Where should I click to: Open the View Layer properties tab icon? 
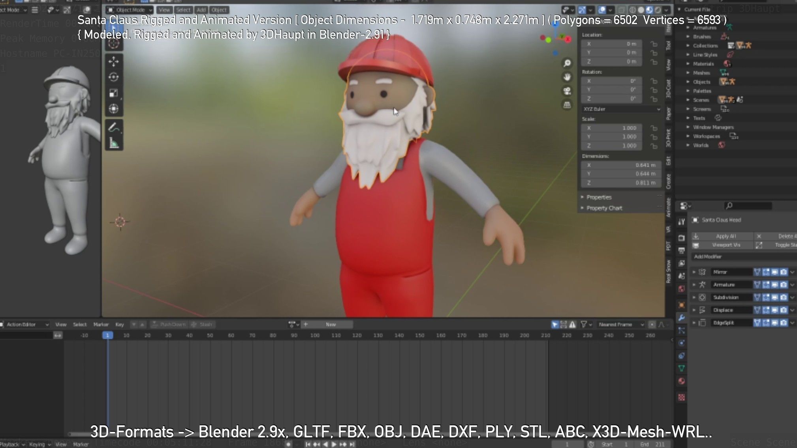(682, 263)
